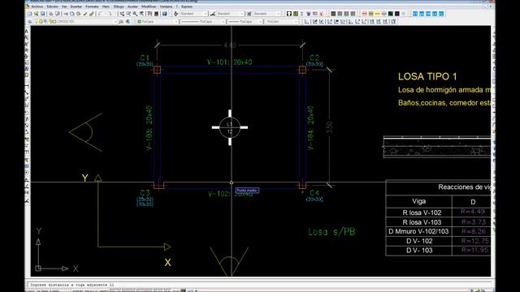Click the Viga table header cell
Viewport: 520px width, 292px height.
419,201
